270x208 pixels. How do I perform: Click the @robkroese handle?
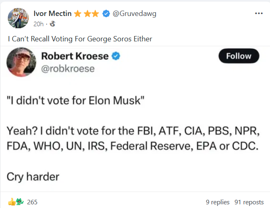[x=68, y=68]
